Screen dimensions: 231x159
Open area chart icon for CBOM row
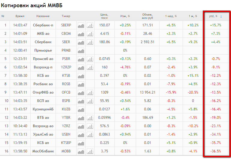(81, 34)
